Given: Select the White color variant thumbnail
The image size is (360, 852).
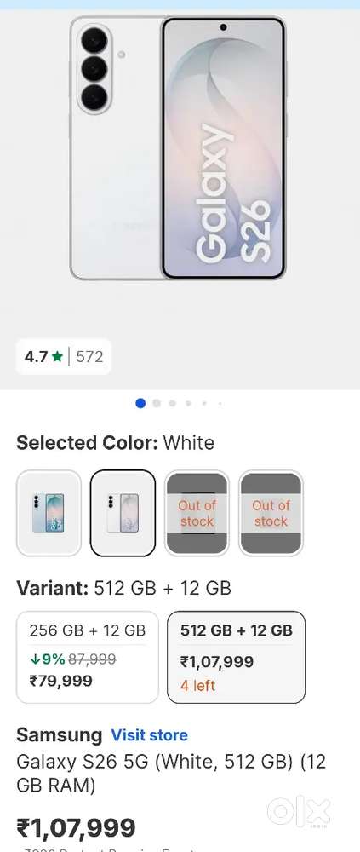Looking at the screenshot, I should [x=123, y=513].
